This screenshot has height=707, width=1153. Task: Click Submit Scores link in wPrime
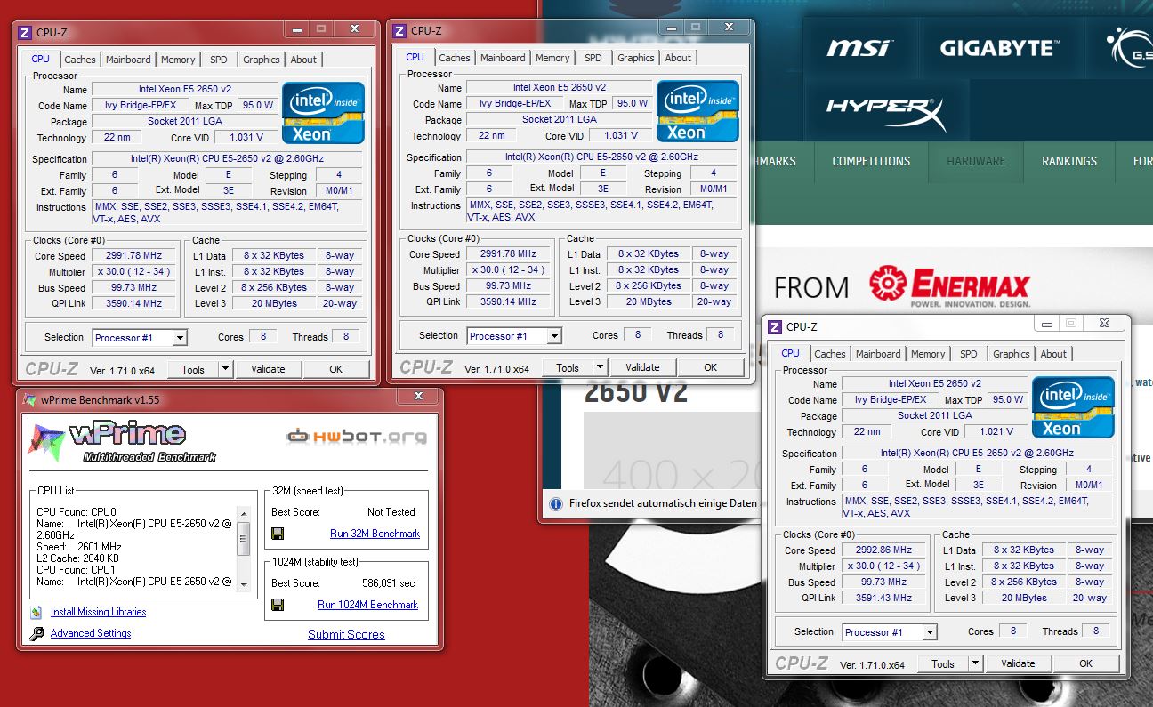(x=346, y=634)
